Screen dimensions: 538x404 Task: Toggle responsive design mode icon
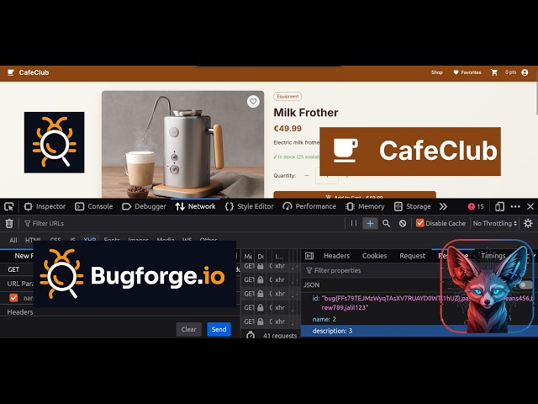(x=499, y=206)
